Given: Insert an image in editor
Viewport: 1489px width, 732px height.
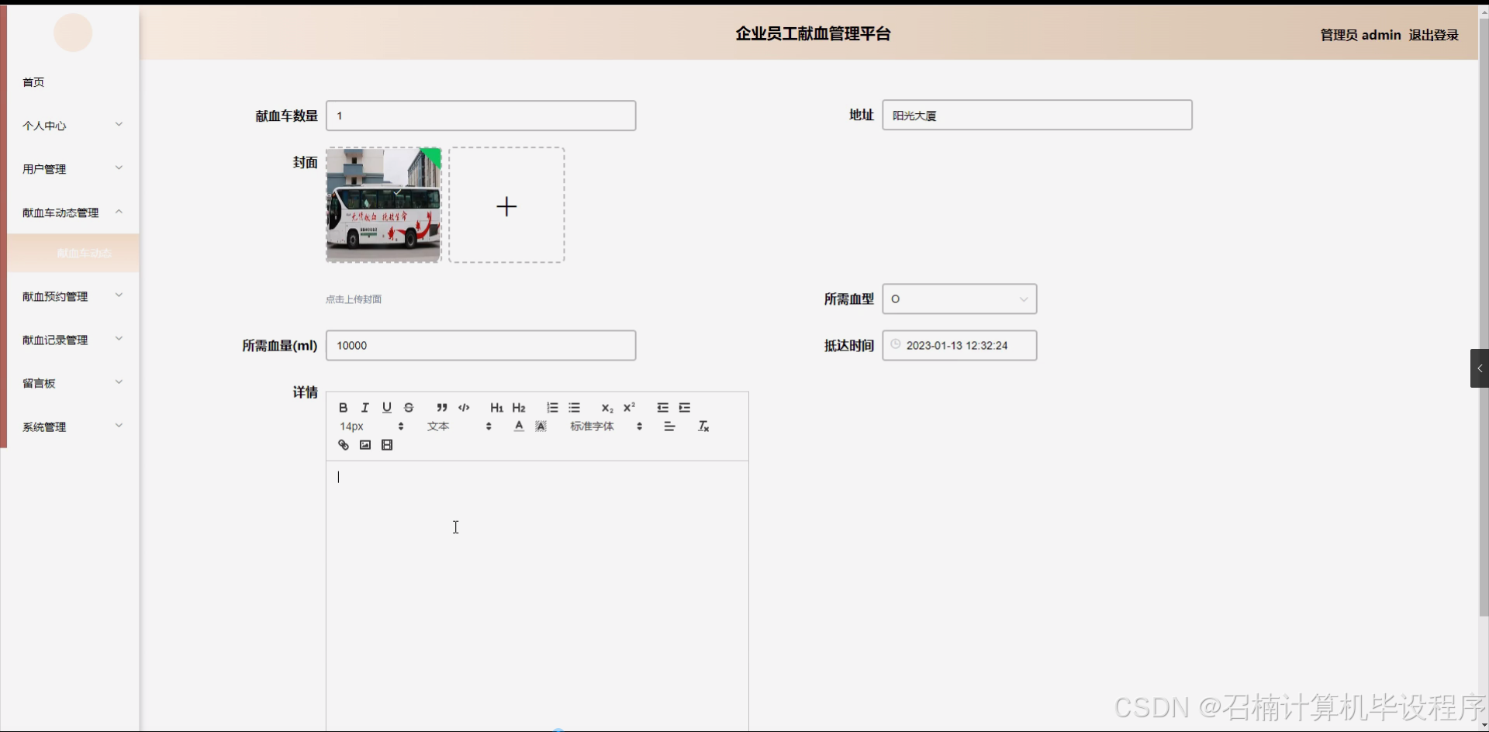Looking at the screenshot, I should point(365,445).
